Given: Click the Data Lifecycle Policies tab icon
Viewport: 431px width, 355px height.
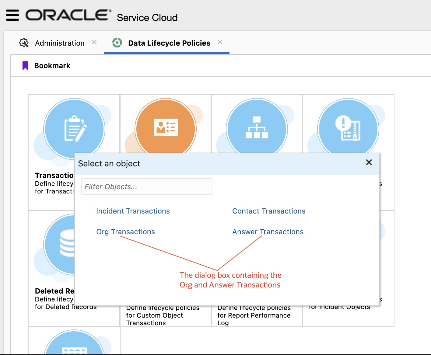Looking at the screenshot, I should (x=117, y=43).
